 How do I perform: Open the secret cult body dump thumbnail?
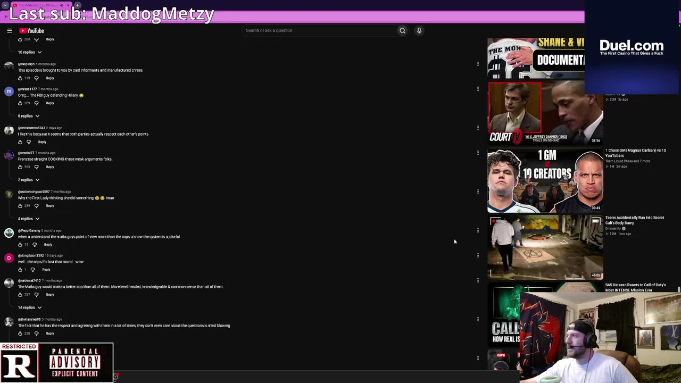click(545, 247)
